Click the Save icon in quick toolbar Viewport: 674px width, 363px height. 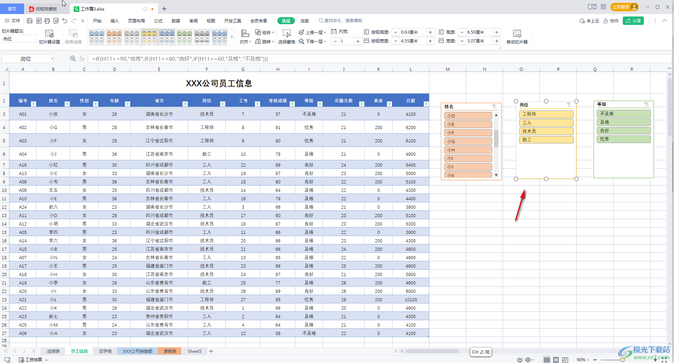tap(29, 21)
